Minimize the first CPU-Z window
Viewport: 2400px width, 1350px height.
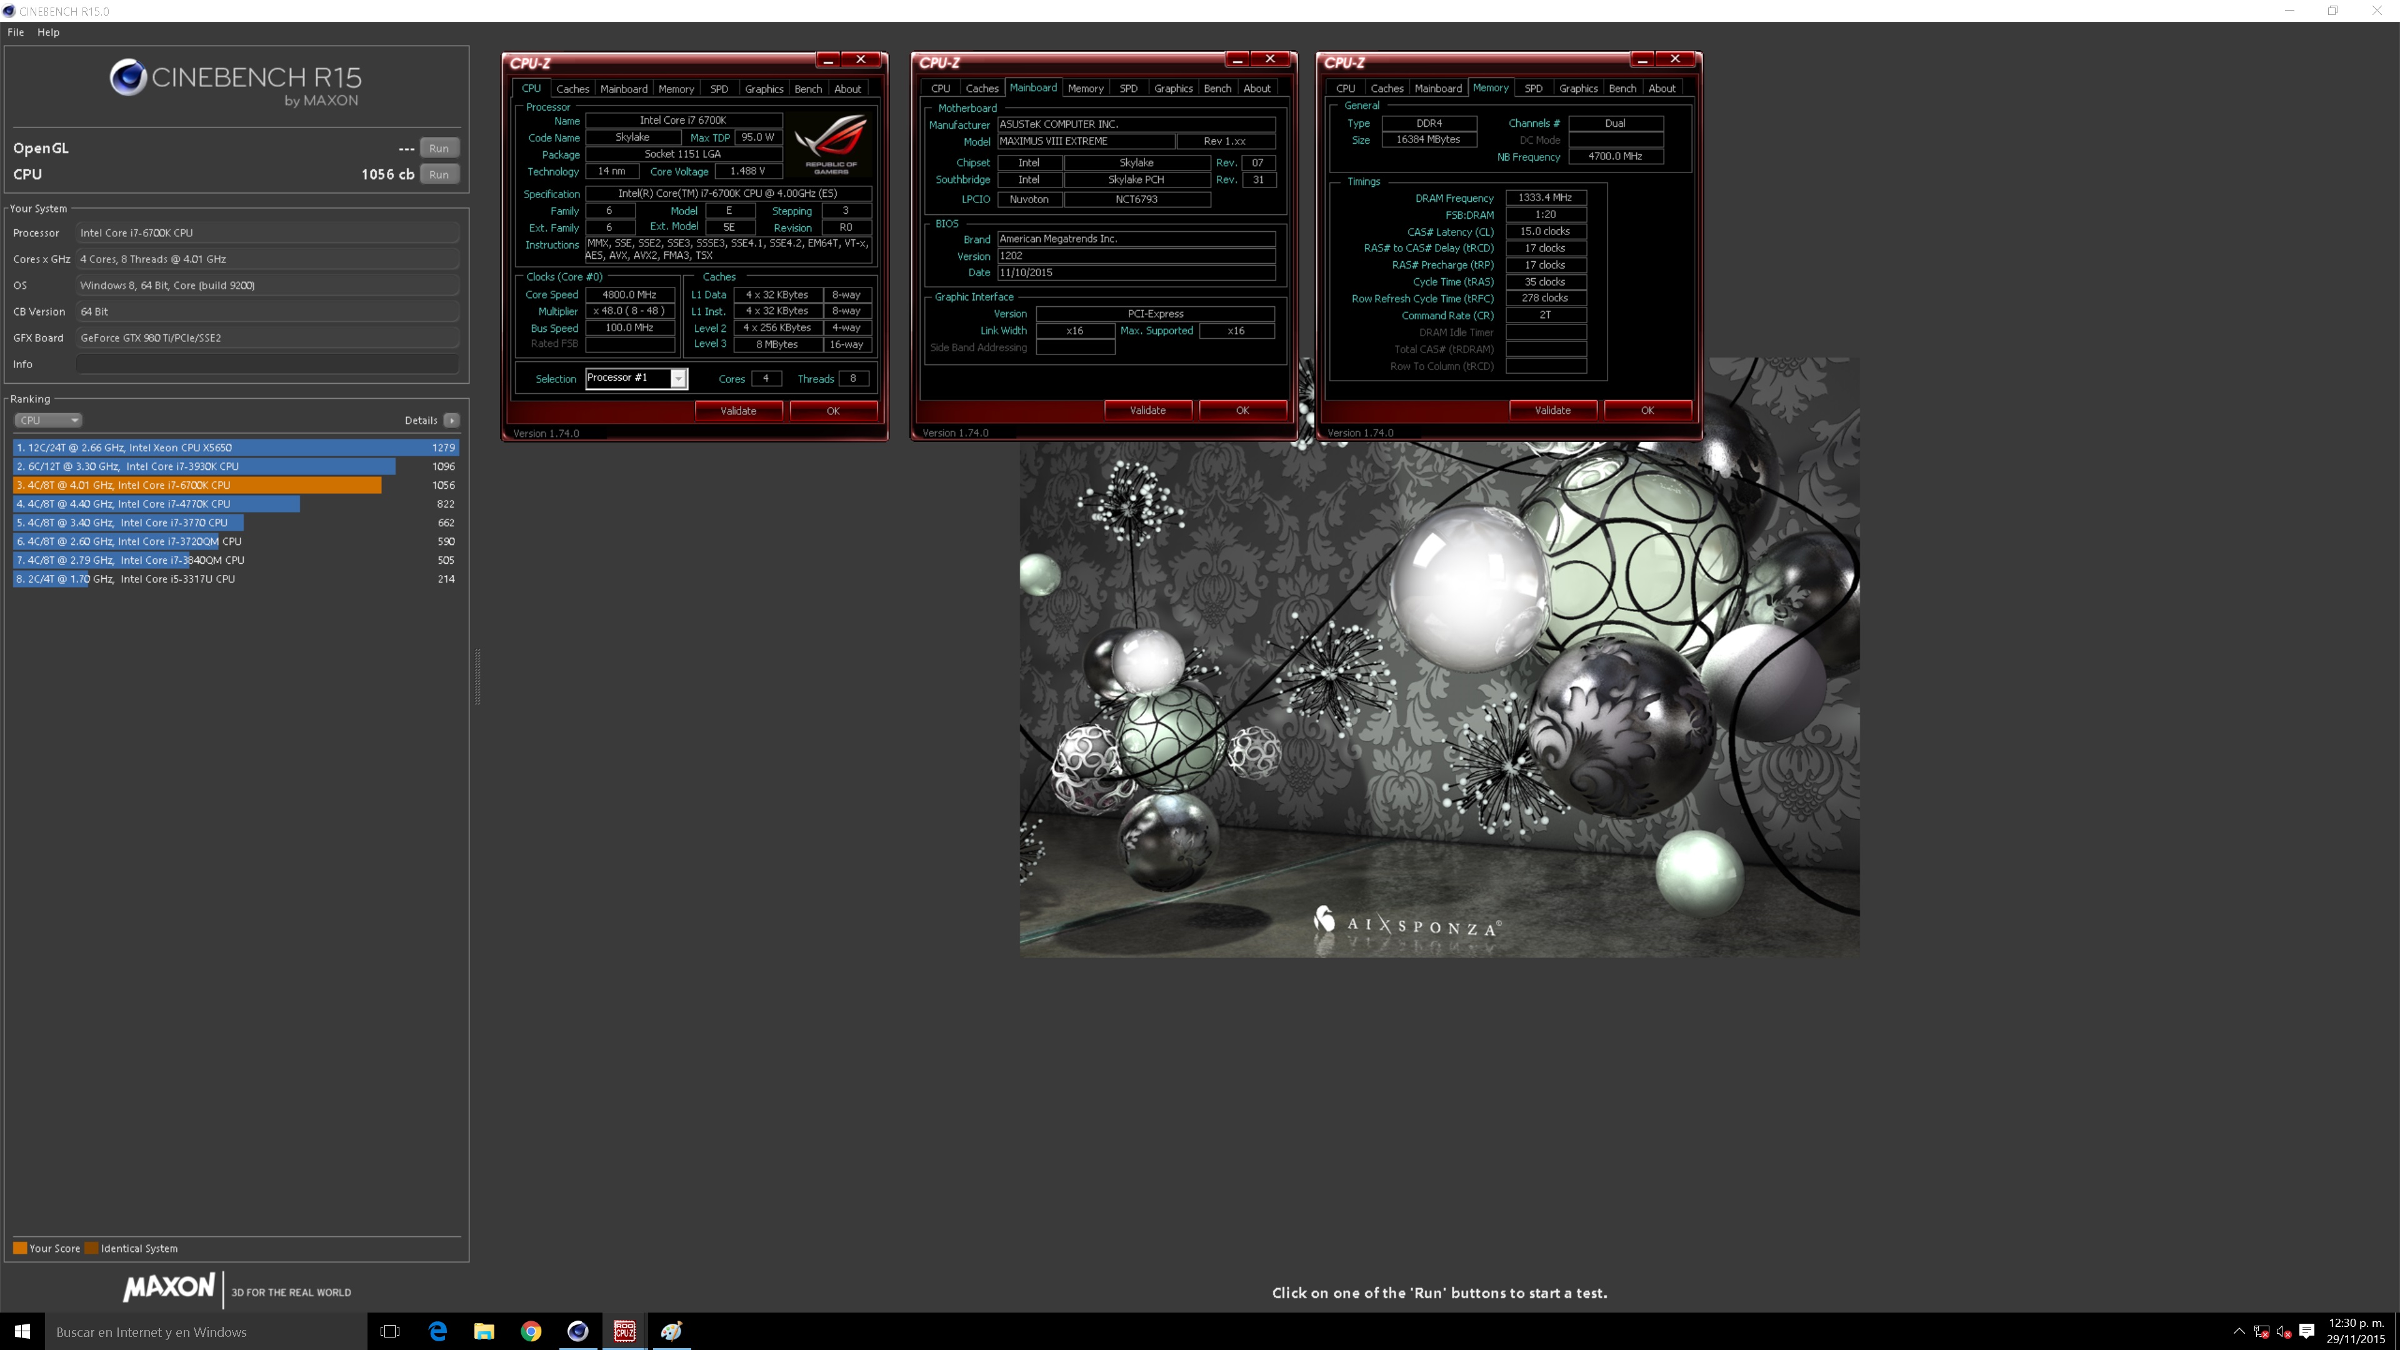coord(827,59)
